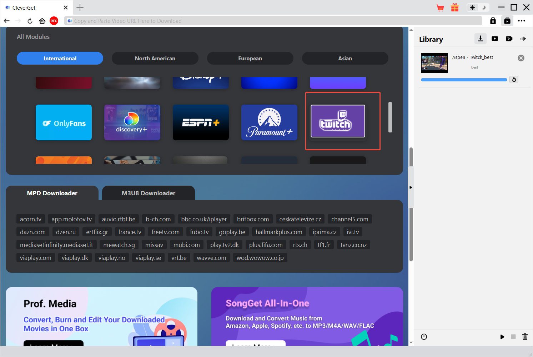Open the Twitch module tile

click(338, 121)
